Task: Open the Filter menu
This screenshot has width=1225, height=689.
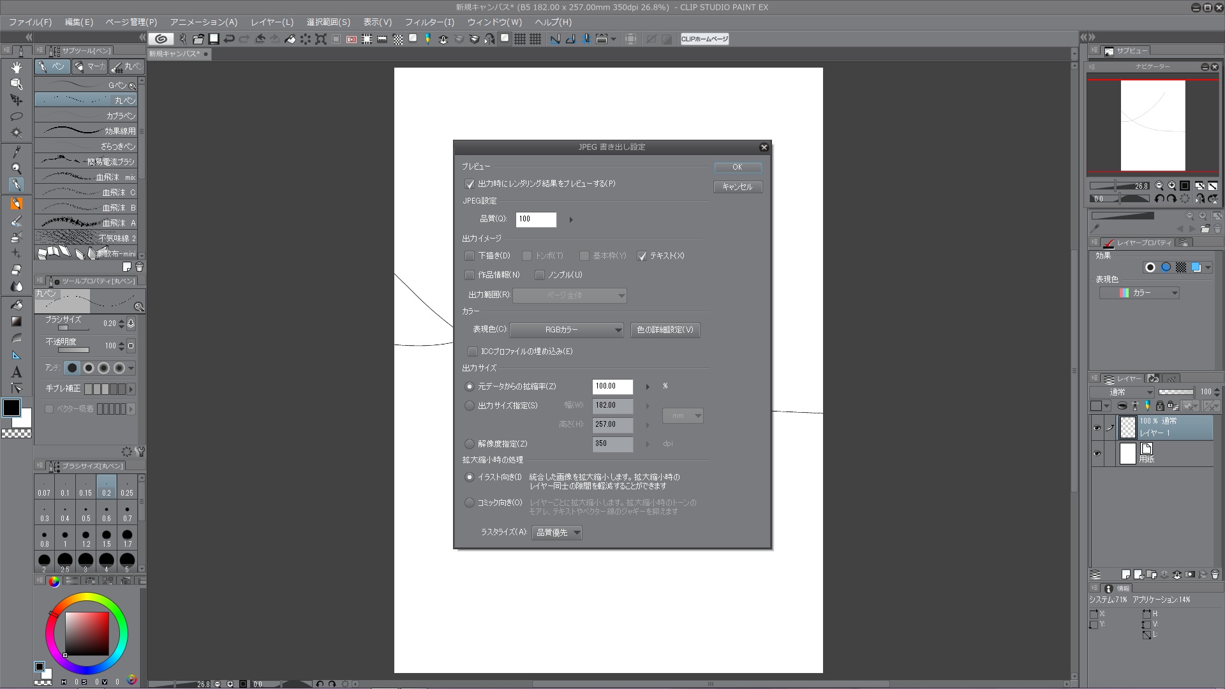Action: tap(429, 22)
